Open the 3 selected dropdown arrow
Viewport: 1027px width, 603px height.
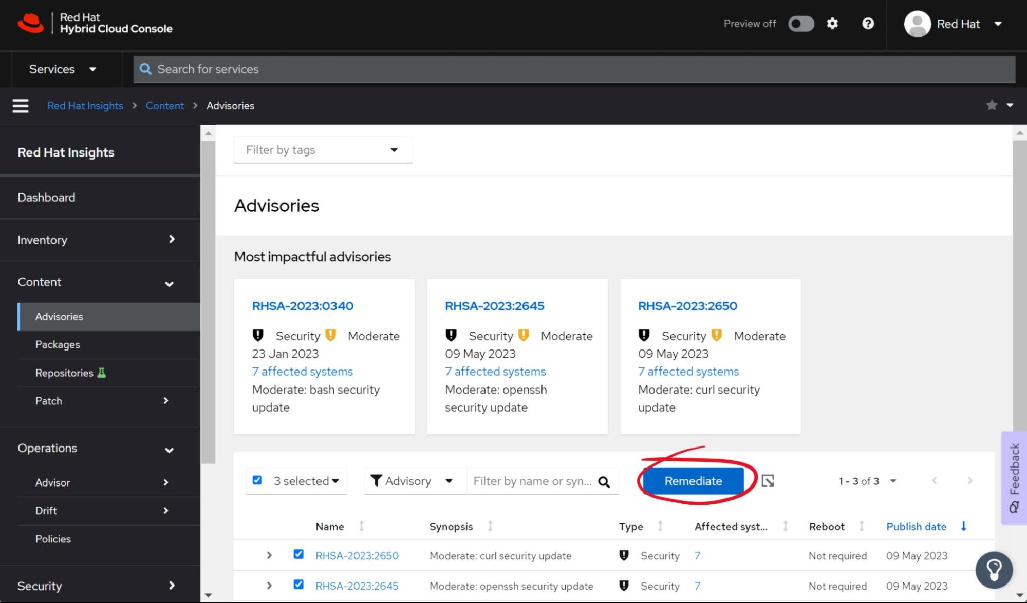click(335, 481)
